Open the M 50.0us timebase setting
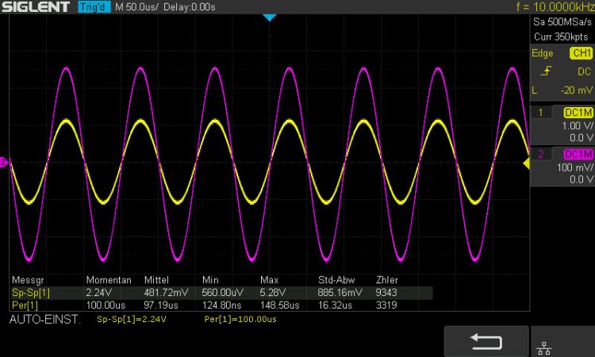The height and width of the screenshot is (357, 595). [x=139, y=8]
